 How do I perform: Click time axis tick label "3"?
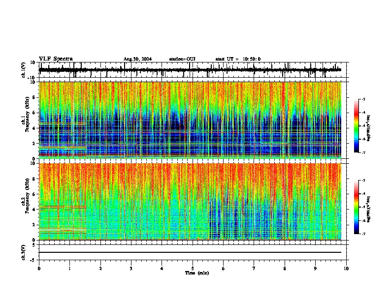point(131,269)
